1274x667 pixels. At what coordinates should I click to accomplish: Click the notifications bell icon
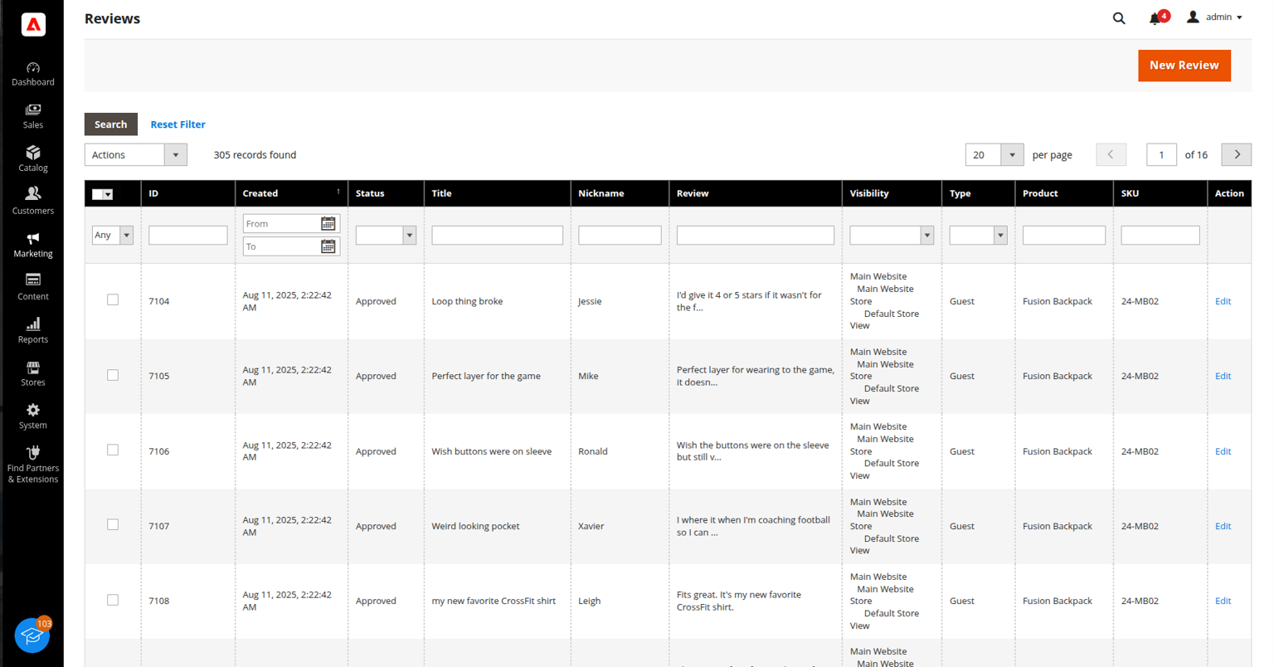tap(1155, 18)
